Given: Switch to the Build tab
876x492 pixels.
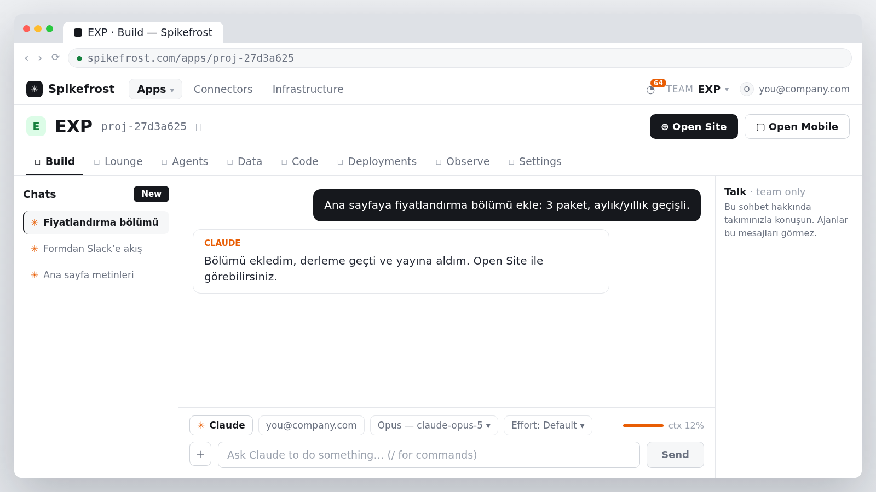Looking at the screenshot, I should click(x=55, y=162).
